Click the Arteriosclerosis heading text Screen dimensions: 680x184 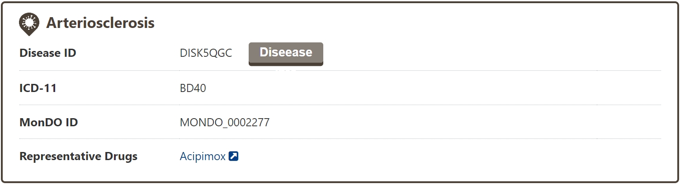click(100, 23)
